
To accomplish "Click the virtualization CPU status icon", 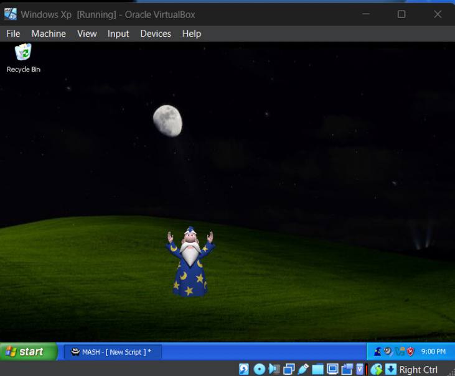I will coord(360,369).
